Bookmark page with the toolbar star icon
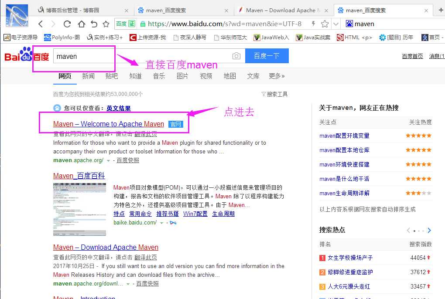The image size is (445, 299). pos(106,24)
